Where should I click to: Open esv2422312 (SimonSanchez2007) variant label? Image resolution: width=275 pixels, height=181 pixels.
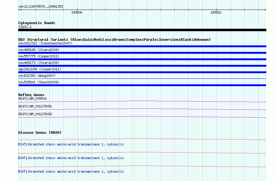pos(45,43)
